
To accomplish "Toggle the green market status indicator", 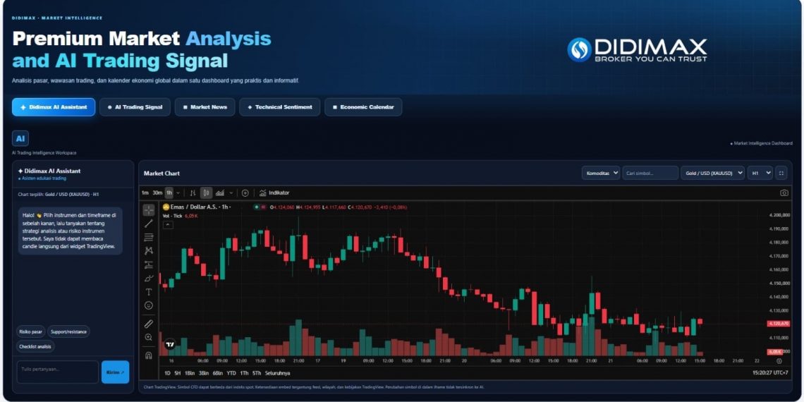I will (x=256, y=207).
